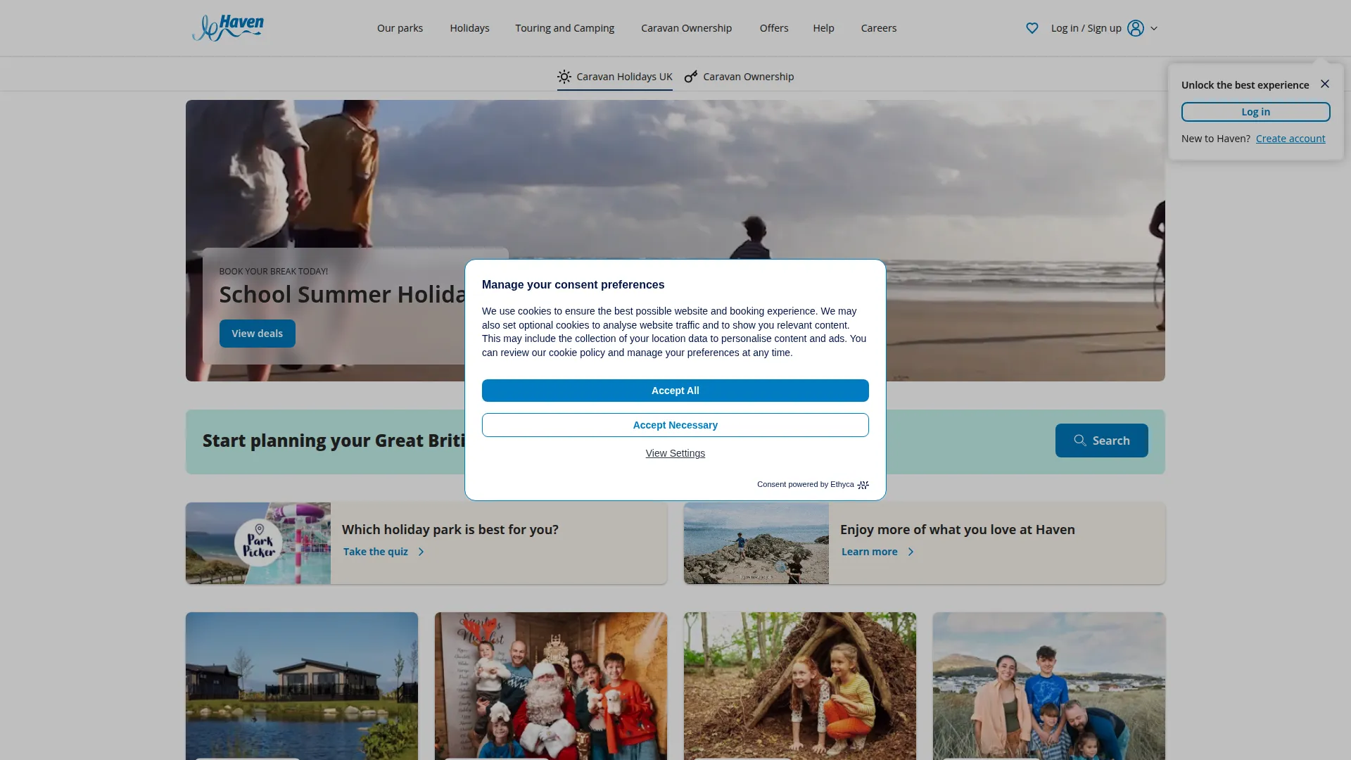Click the View deals button
1351x760 pixels.
click(257, 334)
